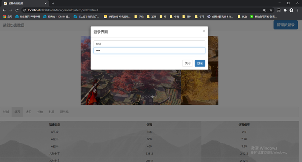The image size is (302, 162).
Task: Expand the 就业 bookmark folder
Action: 242,17
